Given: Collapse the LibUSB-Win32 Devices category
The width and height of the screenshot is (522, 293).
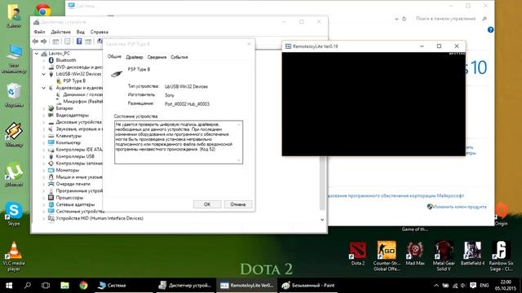Looking at the screenshot, I should pos(43,74).
